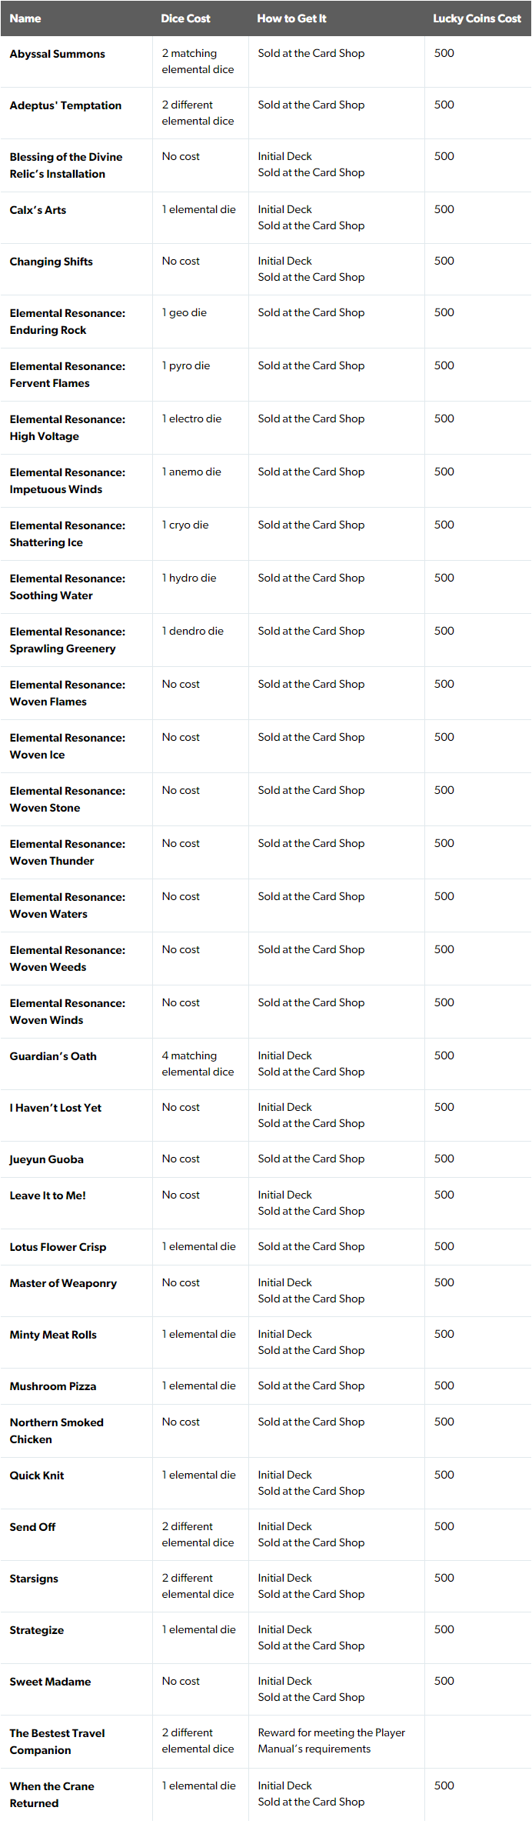The image size is (532, 1834).
Task: Click the Lucky Coins Cost header
Action: (x=477, y=18)
